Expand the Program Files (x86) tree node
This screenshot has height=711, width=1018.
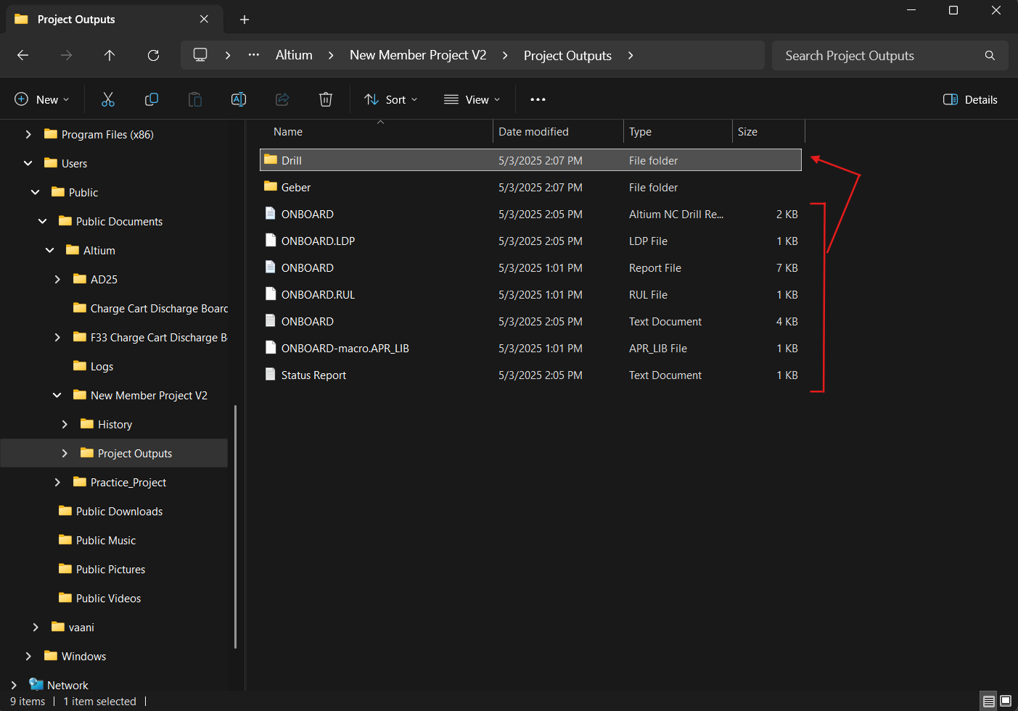click(x=28, y=134)
